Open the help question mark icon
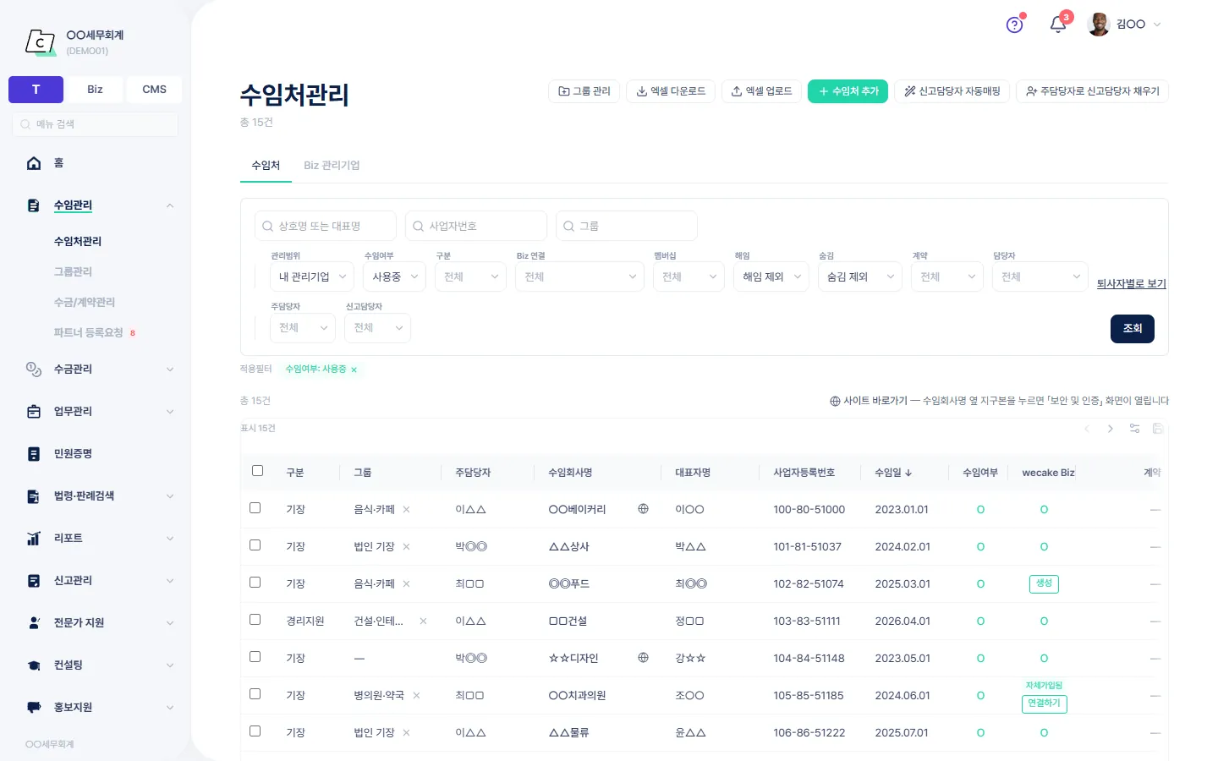The height and width of the screenshot is (761, 1218). pyautogui.click(x=1014, y=25)
